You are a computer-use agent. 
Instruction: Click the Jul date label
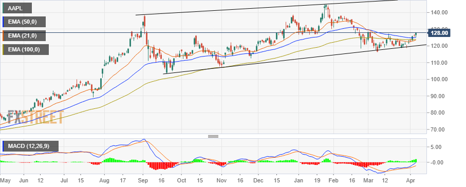(64, 180)
